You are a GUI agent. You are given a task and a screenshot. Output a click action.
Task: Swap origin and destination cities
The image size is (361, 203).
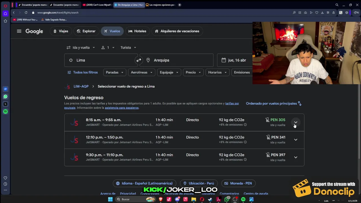coord(138,60)
